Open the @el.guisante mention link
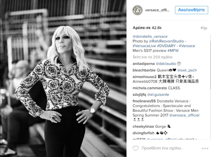211x157 pixels. [158, 94]
